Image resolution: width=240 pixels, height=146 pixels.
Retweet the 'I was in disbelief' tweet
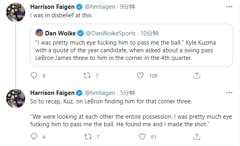87,76
